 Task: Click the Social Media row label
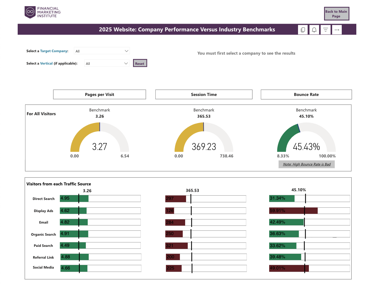point(43,267)
